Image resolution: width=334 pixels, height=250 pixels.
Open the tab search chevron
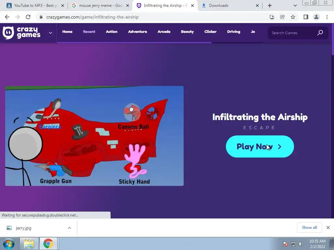pos(295,6)
